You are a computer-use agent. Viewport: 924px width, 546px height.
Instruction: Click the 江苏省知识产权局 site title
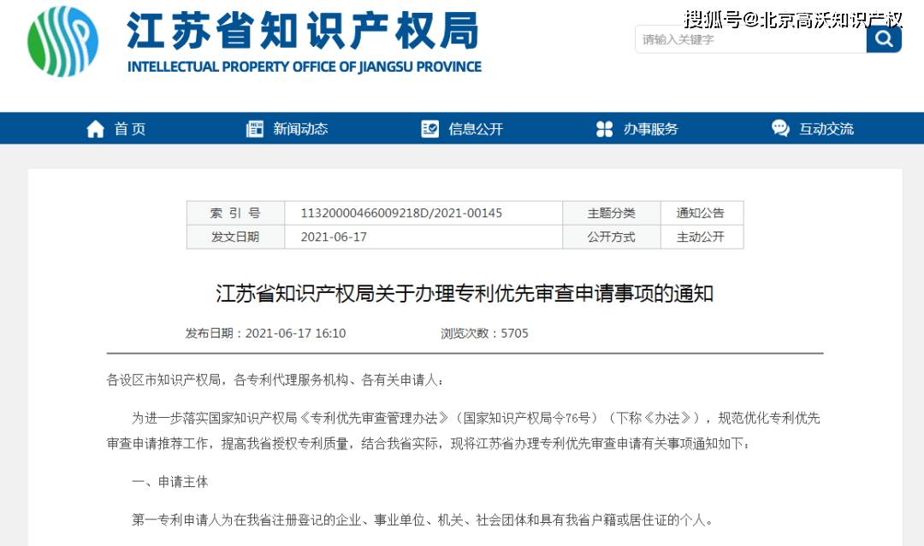[303, 31]
